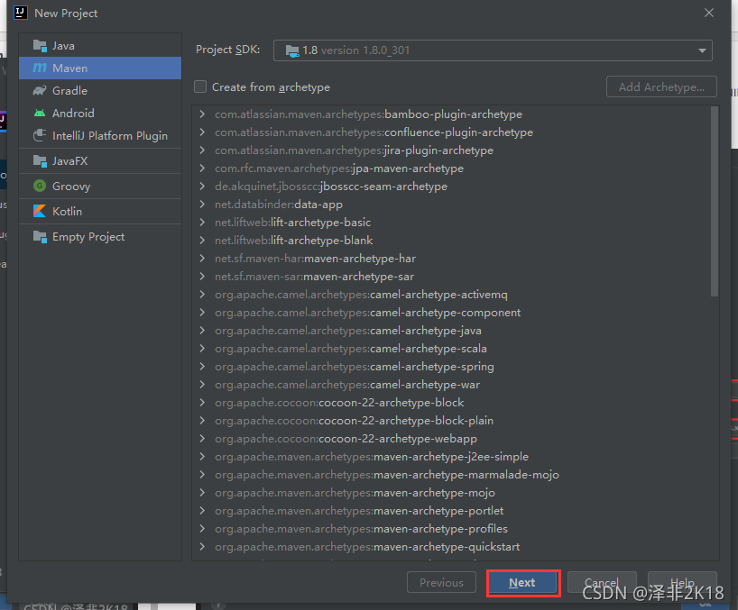738x610 pixels.
Task: Click the Cancel button
Action: (x=602, y=583)
